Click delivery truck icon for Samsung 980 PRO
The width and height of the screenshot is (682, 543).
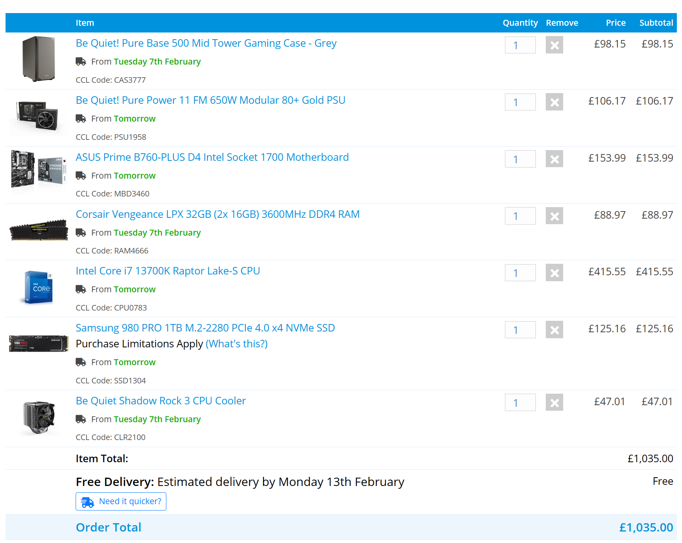point(81,362)
